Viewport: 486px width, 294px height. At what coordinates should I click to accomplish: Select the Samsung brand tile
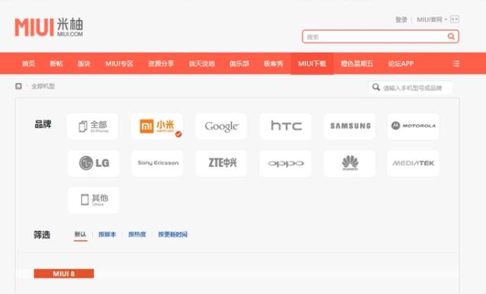(x=349, y=126)
